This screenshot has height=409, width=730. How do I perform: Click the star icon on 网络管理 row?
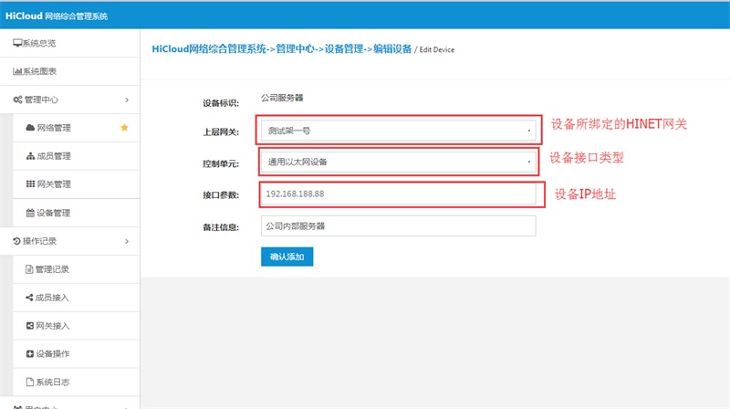click(125, 128)
